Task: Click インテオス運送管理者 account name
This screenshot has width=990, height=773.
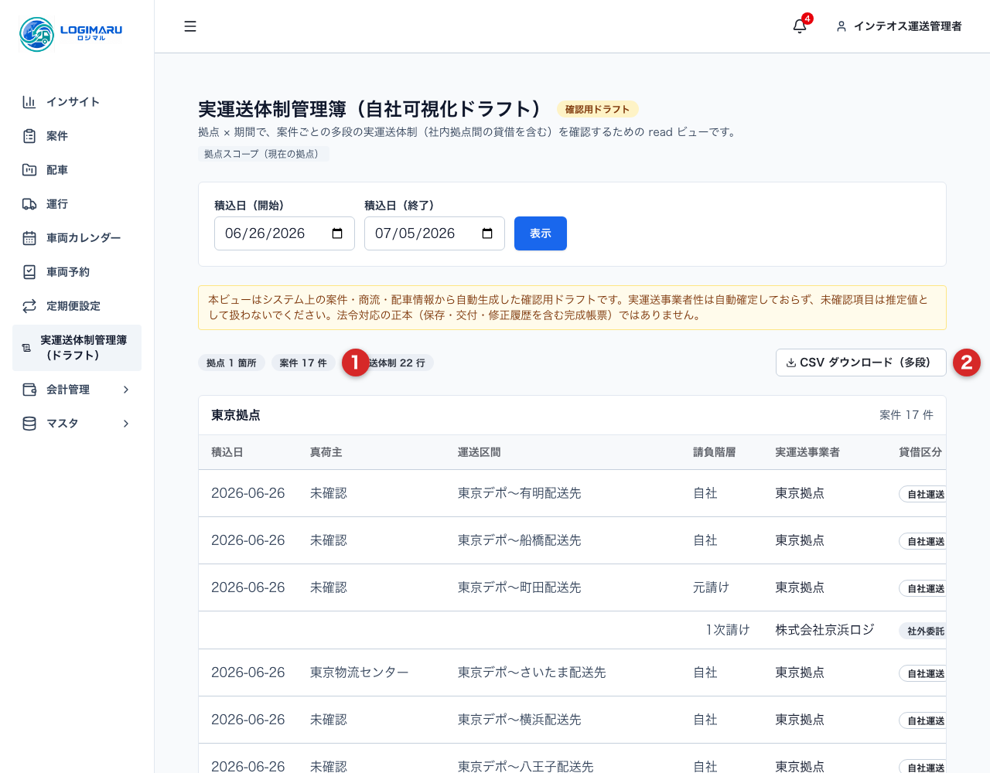Action: (907, 26)
